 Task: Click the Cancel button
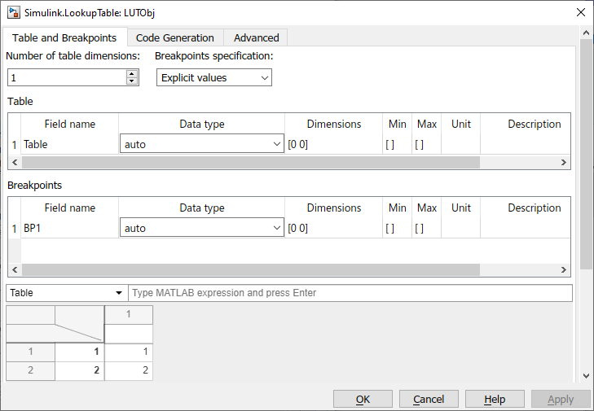pos(429,399)
